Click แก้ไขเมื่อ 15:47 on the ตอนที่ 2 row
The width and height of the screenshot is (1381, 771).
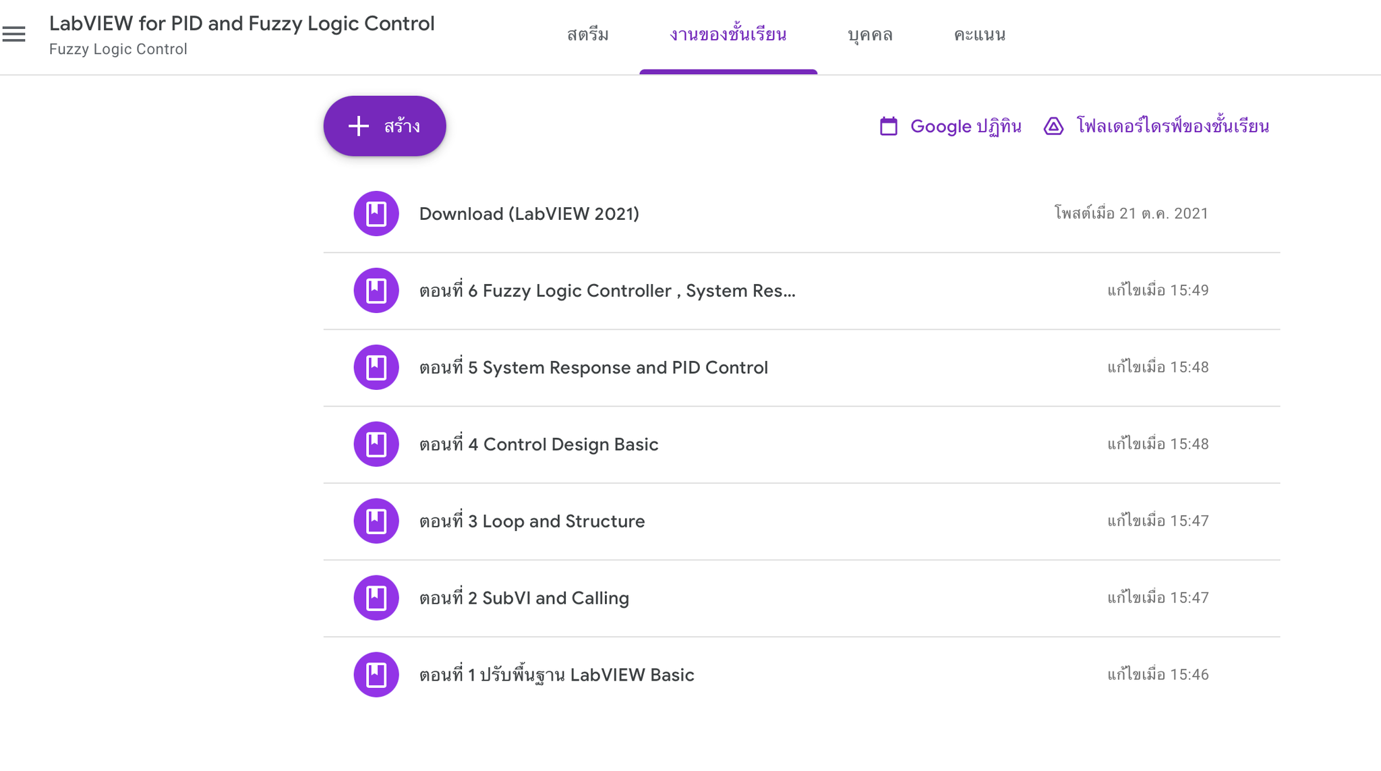pyautogui.click(x=1158, y=598)
